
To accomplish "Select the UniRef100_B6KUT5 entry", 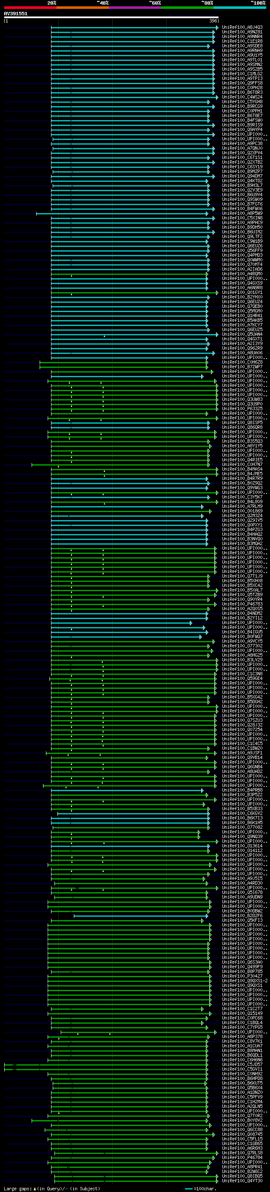I will [x=242, y=1083].
